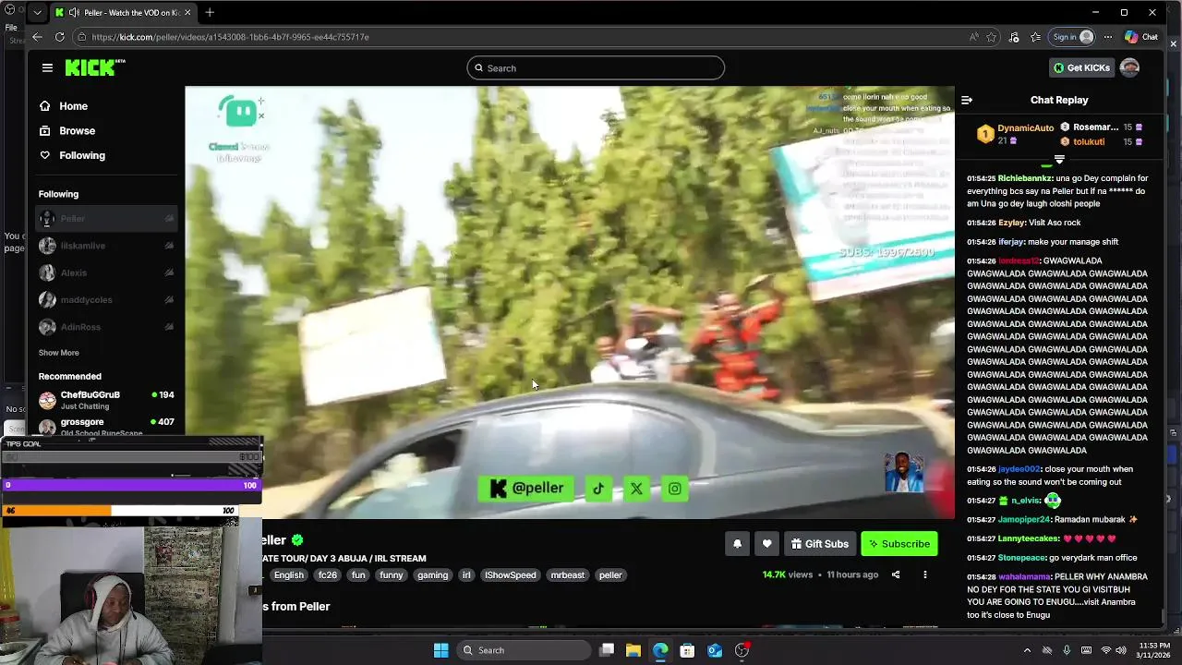Click the irl tag
Viewport: 1182px width, 665px height.
pyautogui.click(x=466, y=575)
